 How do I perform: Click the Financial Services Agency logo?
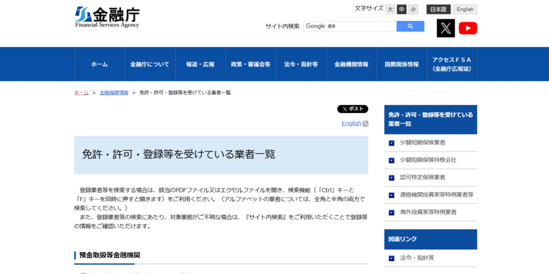pyautogui.click(x=107, y=17)
